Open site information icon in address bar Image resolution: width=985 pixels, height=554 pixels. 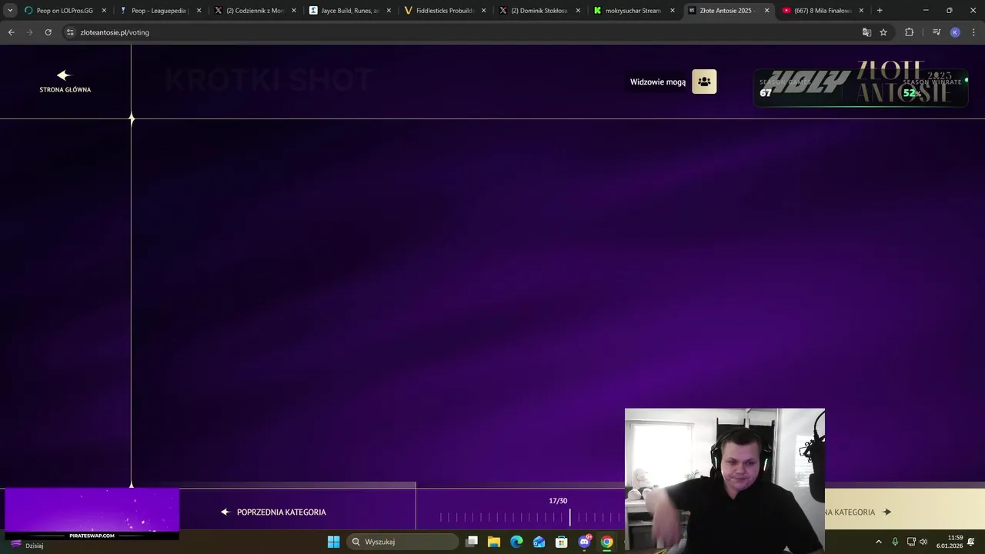(70, 32)
